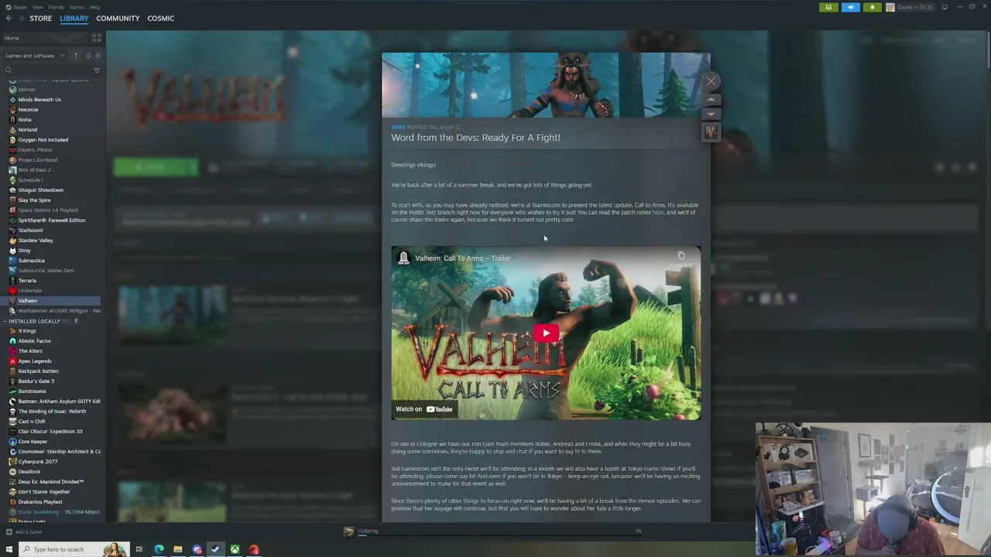Open collections grid view icon
The width and height of the screenshot is (991, 557).
click(x=97, y=38)
